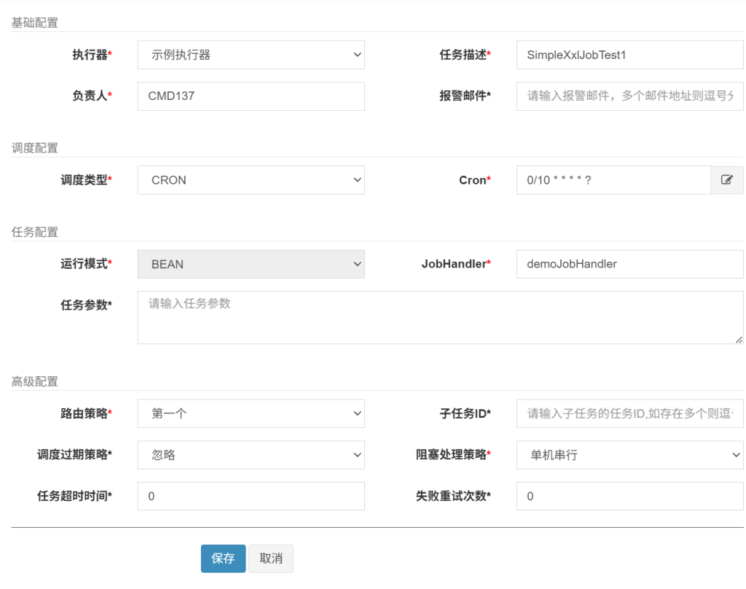746x589 pixels.
Task: Open the 调度过期策略 dropdown
Action: (x=251, y=455)
